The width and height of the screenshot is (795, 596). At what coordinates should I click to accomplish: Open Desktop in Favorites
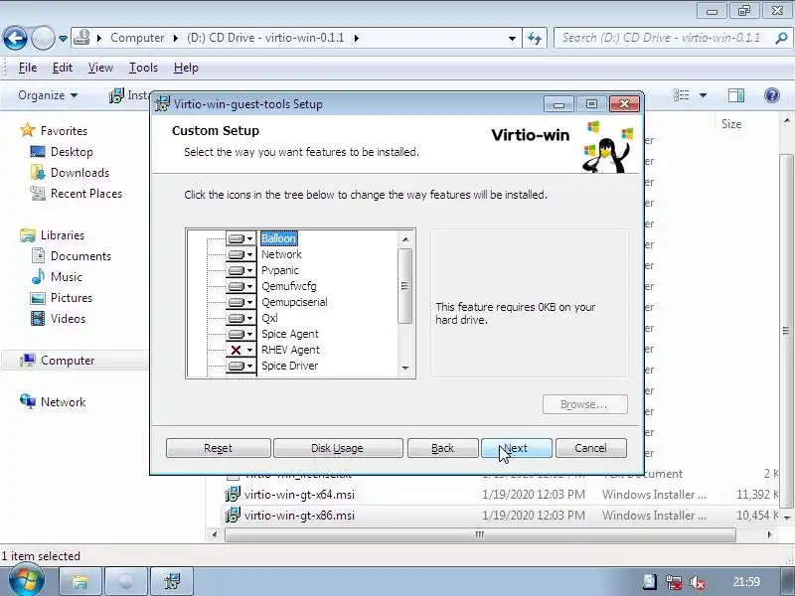coord(72,152)
